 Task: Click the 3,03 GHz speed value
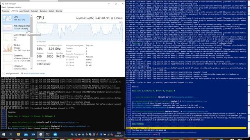(54, 49)
